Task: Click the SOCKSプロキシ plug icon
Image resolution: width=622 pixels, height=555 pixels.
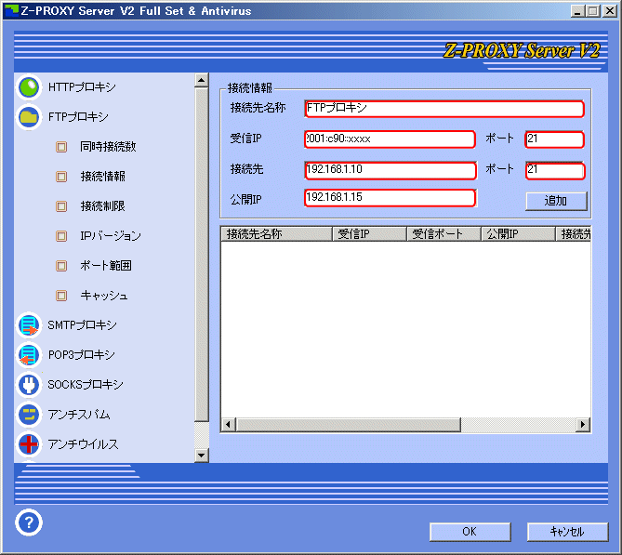Action: (29, 385)
